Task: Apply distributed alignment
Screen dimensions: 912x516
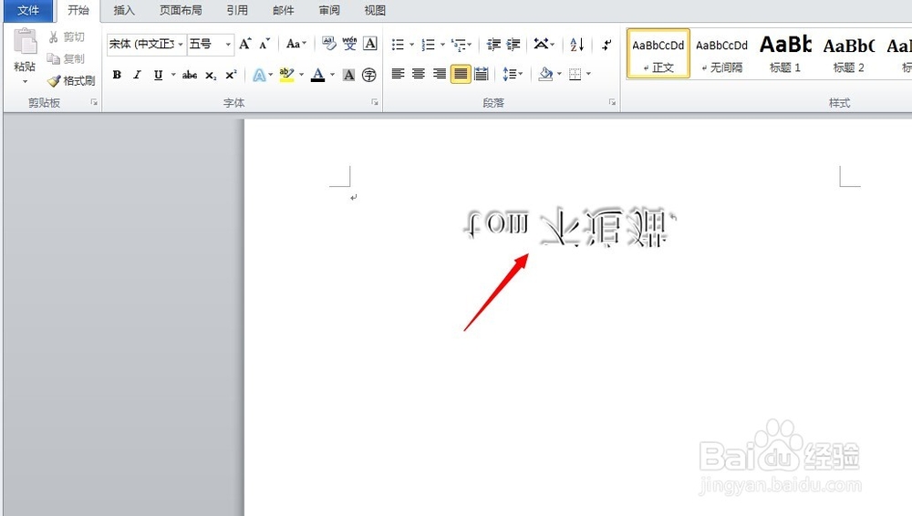Action: [x=481, y=74]
